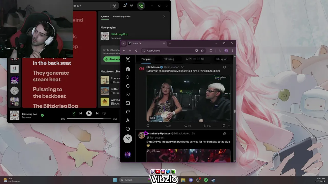Open browser media controls icon
This screenshot has width=328, height=184.
220,51
